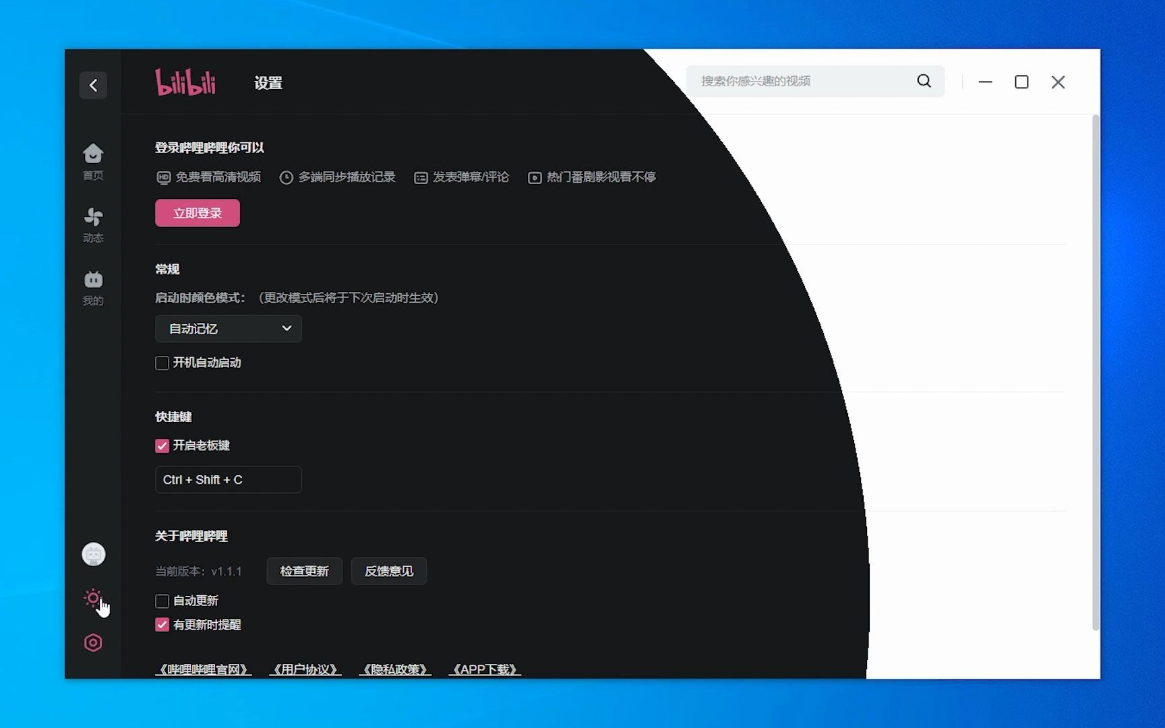Open the 《哔哩哔哩官网》 link
Viewport: 1165px width, 728px height.
204,669
